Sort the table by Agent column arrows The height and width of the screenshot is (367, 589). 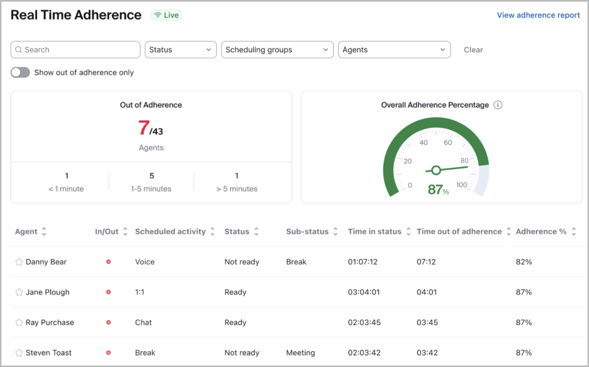click(x=44, y=232)
